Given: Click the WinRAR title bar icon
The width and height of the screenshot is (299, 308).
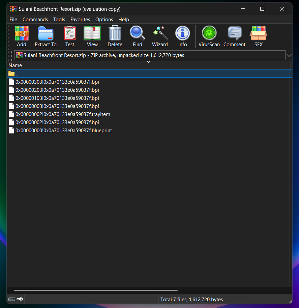Looking at the screenshot, I should pos(13,9).
